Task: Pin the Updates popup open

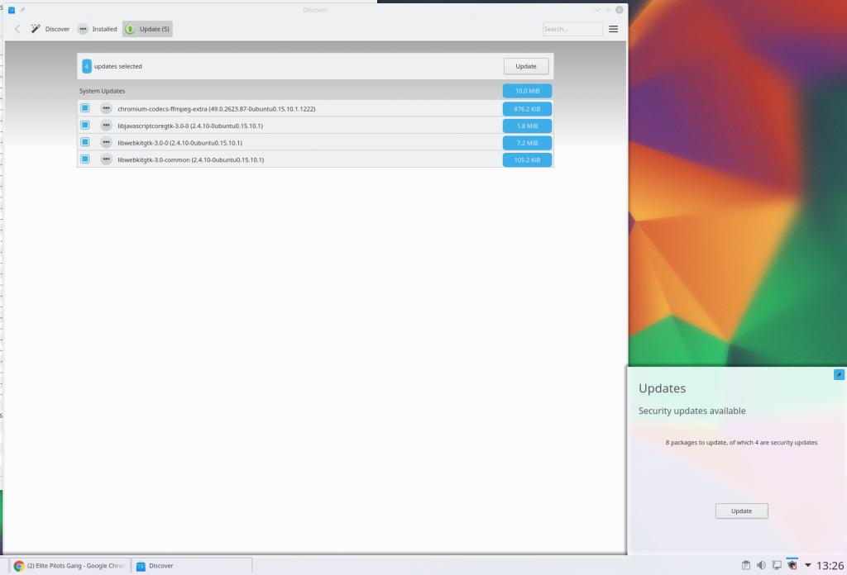Action: (x=839, y=374)
